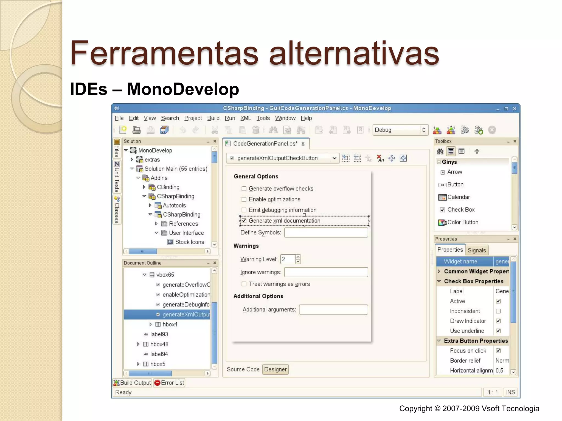
Task: Click the Rebuild all bricks icon
Action: pyautogui.click(x=451, y=130)
